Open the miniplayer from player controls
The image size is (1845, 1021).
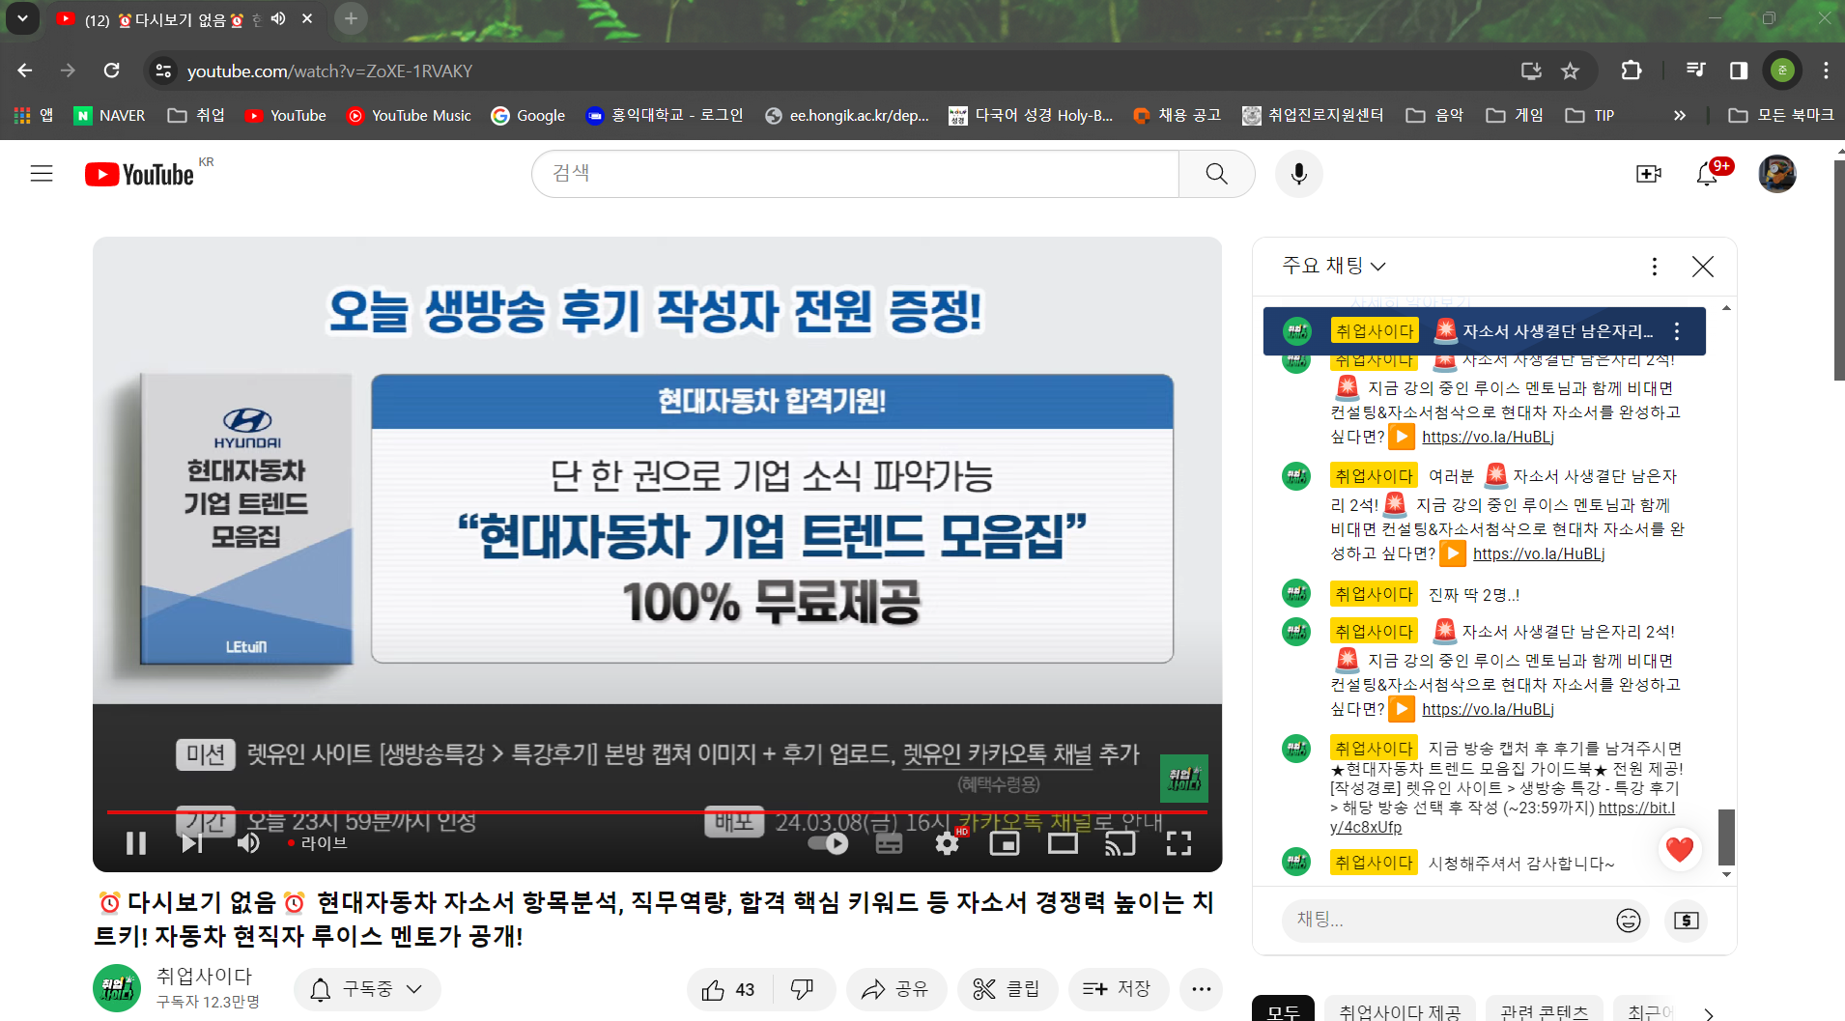coord(1005,843)
